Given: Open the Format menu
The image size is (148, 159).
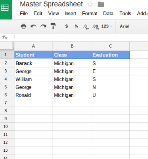Looking at the screenshot, I should coord(90,13).
